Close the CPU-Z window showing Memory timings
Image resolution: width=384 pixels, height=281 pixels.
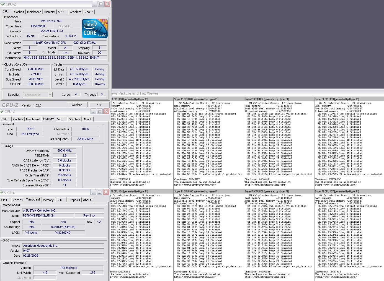click(106, 111)
